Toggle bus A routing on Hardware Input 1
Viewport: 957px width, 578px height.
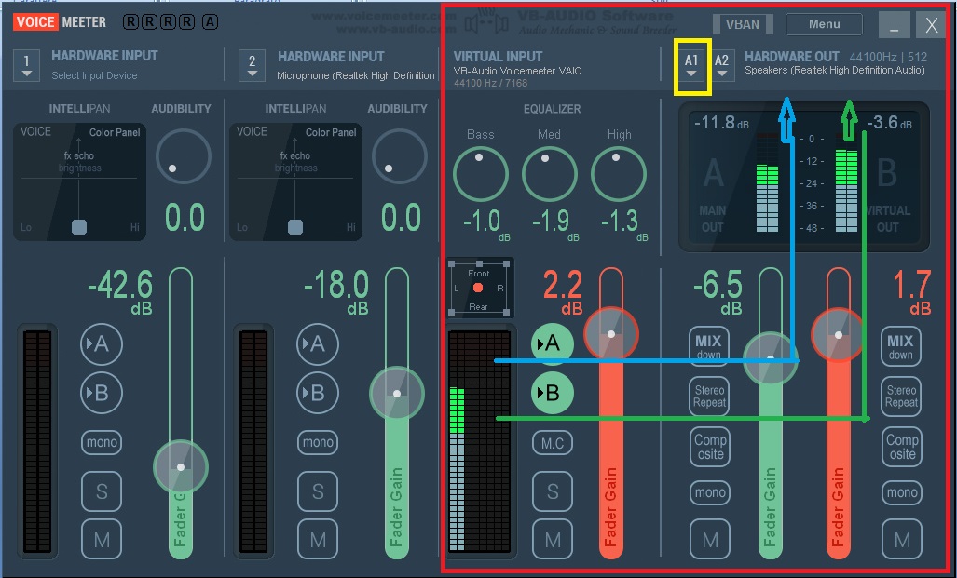[102, 344]
